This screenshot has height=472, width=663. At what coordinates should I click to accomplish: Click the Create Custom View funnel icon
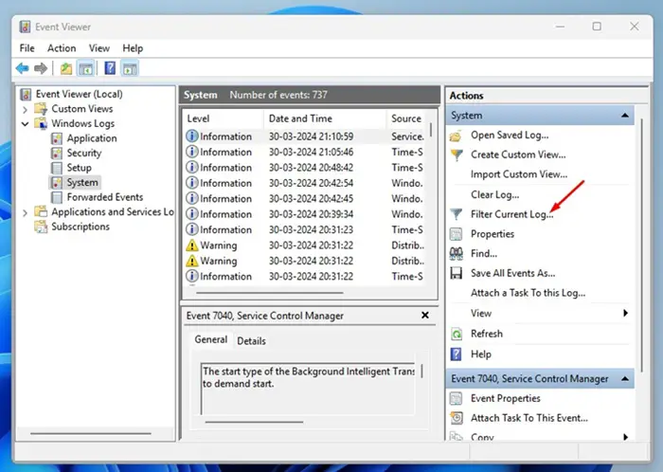(457, 155)
